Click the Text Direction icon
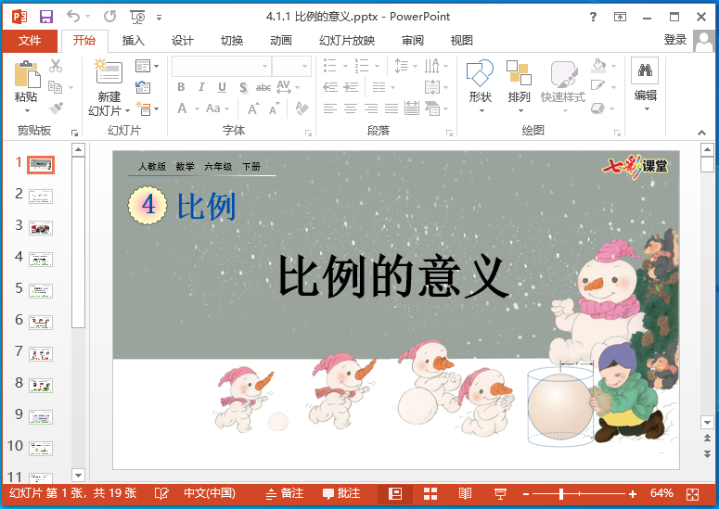The width and height of the screenshot is (719, 509). coord(432,66)
